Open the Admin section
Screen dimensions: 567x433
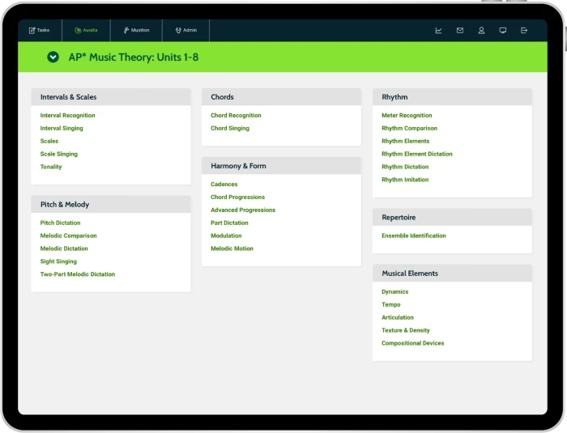(x=185, y=31)
